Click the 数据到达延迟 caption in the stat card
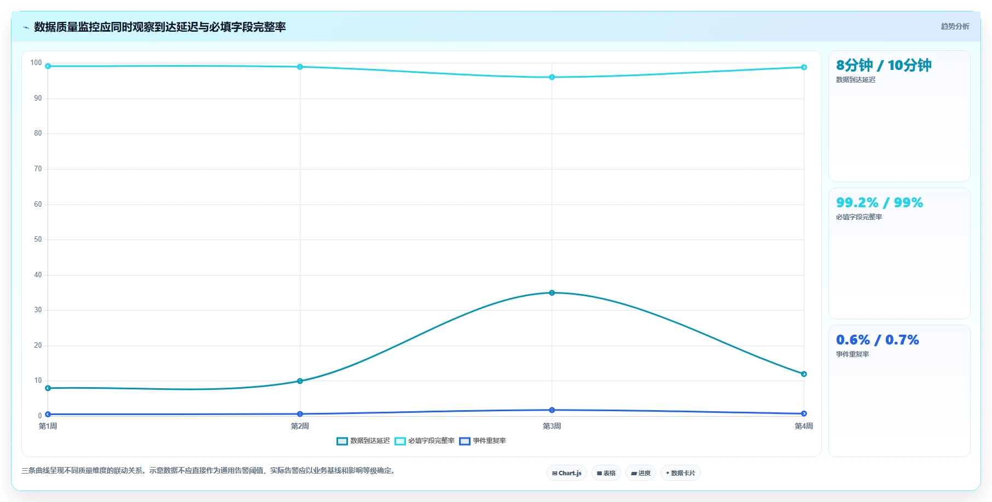Screen dimensions: 992x502 (856, 80)
